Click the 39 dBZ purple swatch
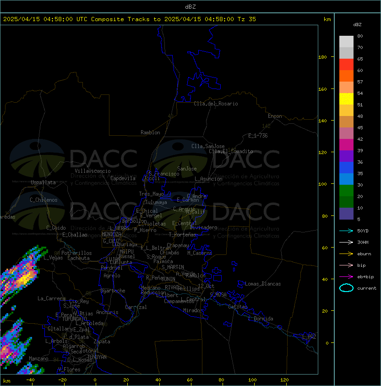The width and height of the screenshot is (381, 386). pyautogui.click(x=346, y=156)
